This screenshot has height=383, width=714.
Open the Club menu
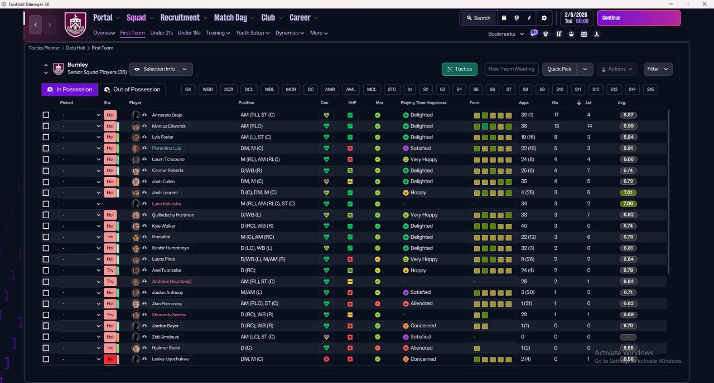click(x=272, y=18)
